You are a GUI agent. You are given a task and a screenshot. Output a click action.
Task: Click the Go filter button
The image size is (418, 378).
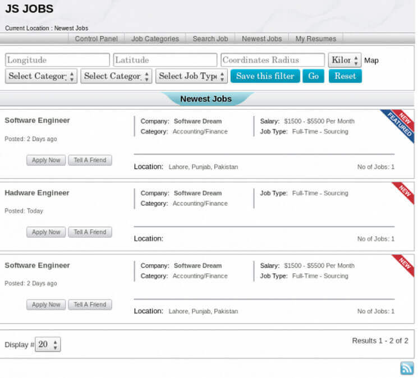click(313, 76)
